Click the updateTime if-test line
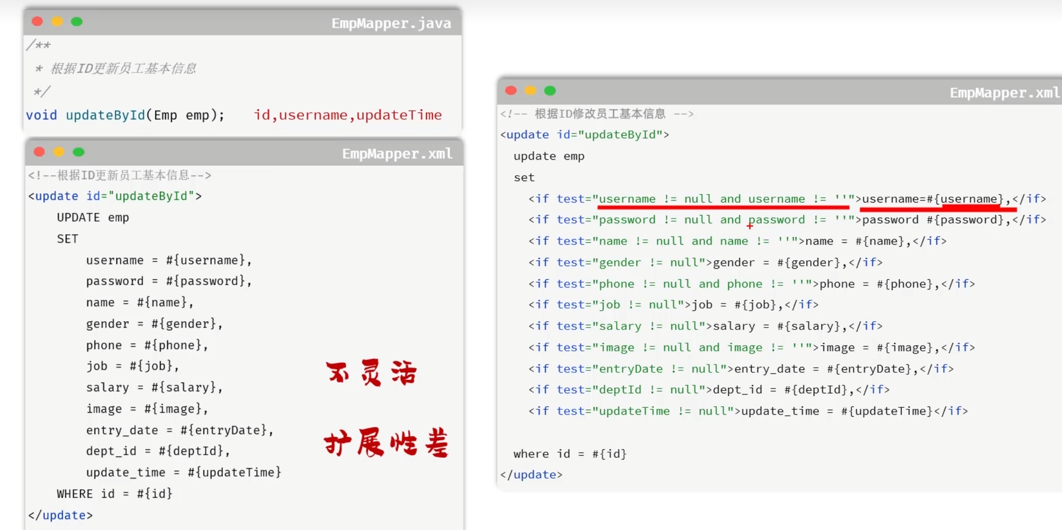Viewport: 1062px width, 530px height. [747, 411]
